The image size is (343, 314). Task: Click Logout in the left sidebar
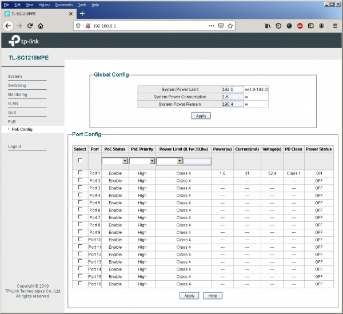pyautogui.click(x=14, y=146)
